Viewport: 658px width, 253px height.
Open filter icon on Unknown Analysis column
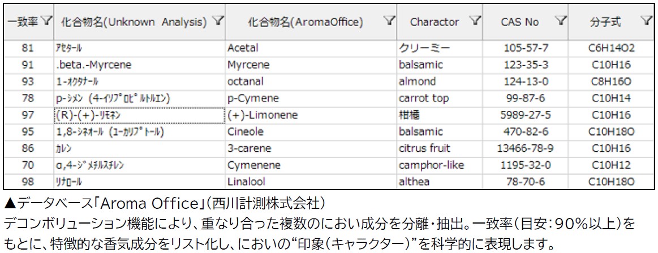click(218, 20)
